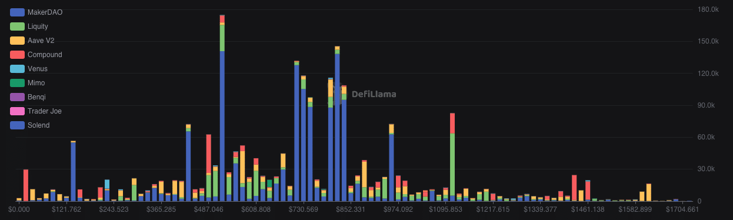733x220 pixels.
Task: Click the x-axis label $1339.377
Action: click(541, 209)
